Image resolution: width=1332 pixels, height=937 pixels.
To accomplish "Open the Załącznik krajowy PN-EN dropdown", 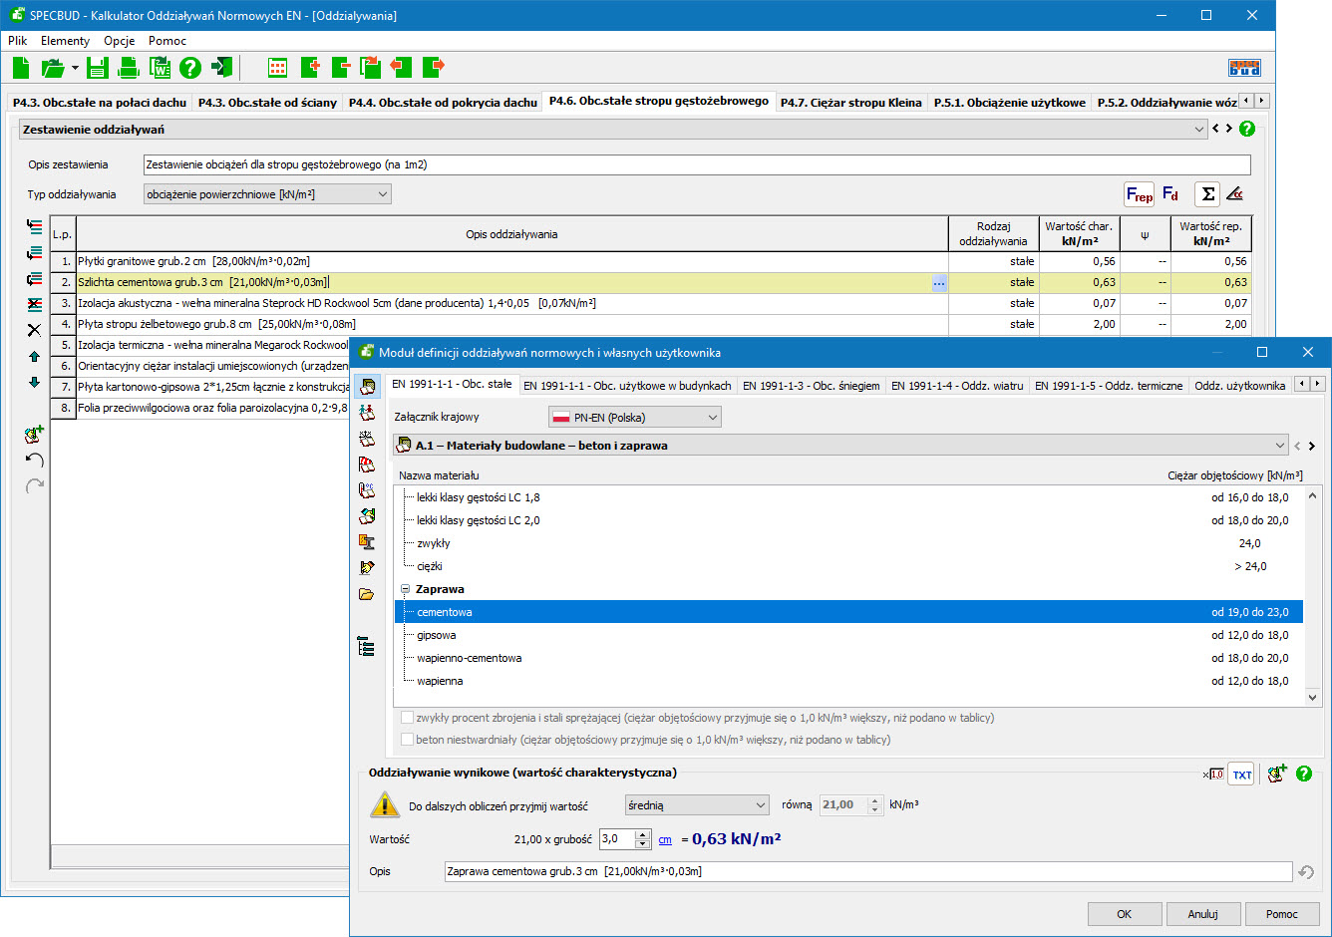I will click(634, 418).
